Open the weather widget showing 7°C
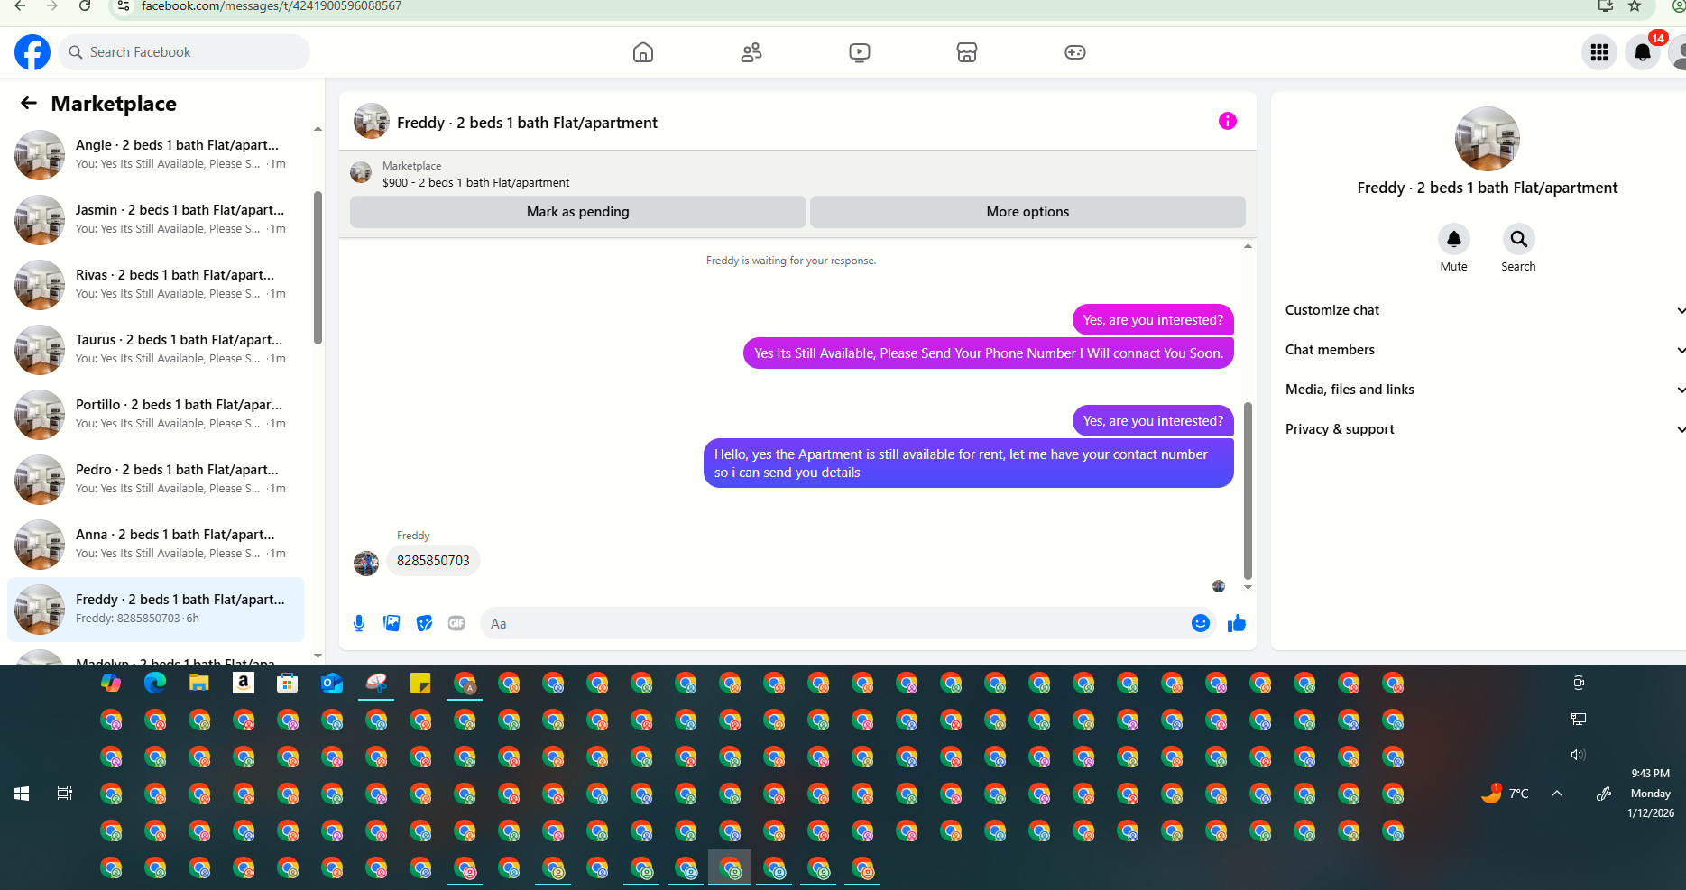Viewport: 1686px width, 890px height. (x=1505, y=794)
